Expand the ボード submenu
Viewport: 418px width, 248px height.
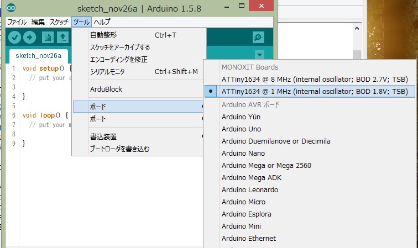(x=138, y=107)
